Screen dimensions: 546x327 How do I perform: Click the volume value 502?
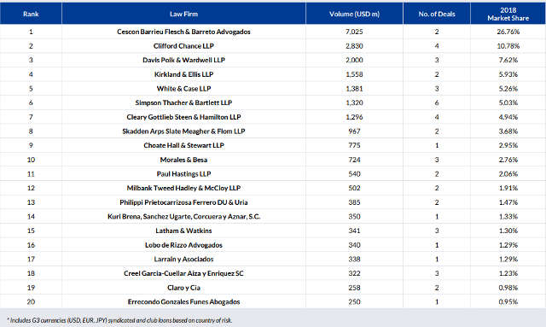[x=355, y=188]
